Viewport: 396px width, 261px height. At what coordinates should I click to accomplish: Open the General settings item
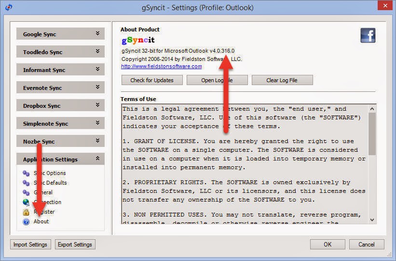[x=43, y=192]
